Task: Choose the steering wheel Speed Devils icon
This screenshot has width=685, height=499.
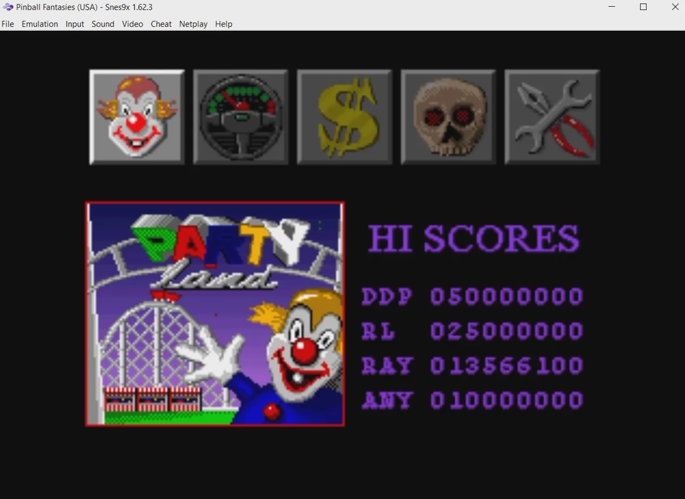Action: click(x=240, y=117)
